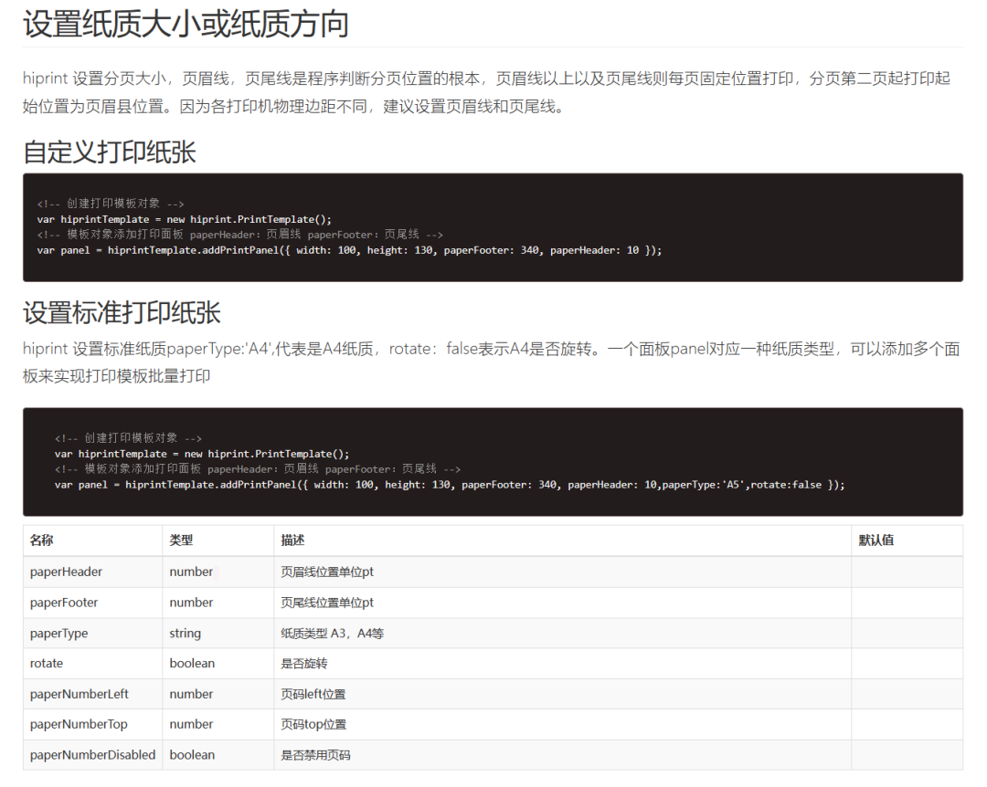Click the 默认值 column header
The width and height of the screenshot is (987, 787).
pos(876,540)
